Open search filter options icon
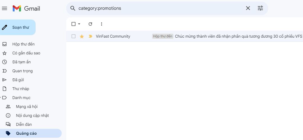 [260, 8]
